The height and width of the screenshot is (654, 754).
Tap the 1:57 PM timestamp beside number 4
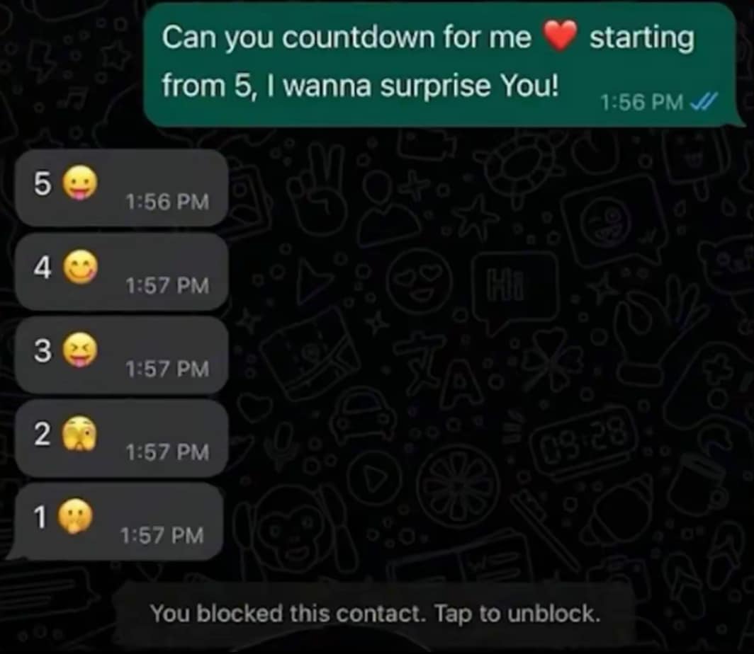pos(167,286)
